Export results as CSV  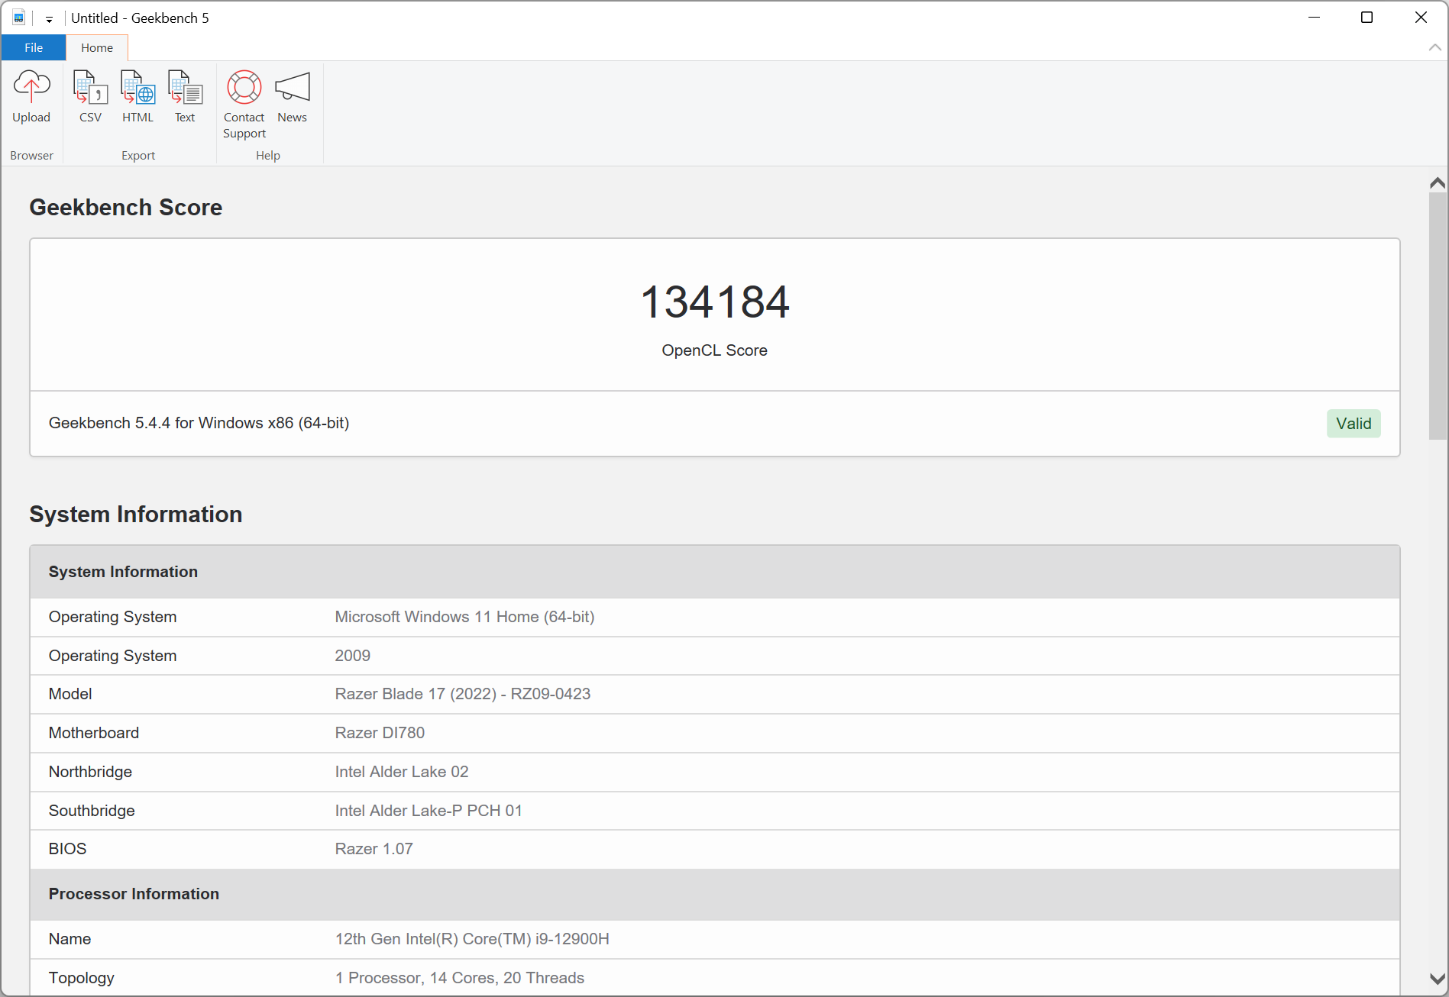tap(90, 97)
